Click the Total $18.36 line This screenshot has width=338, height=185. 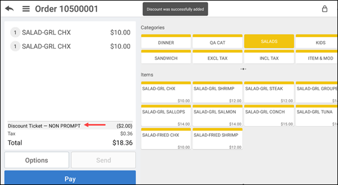click(x=70, y=143)
